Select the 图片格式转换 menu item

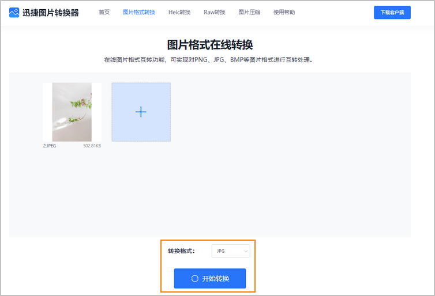pyautogui.click(x=139, y=12)
